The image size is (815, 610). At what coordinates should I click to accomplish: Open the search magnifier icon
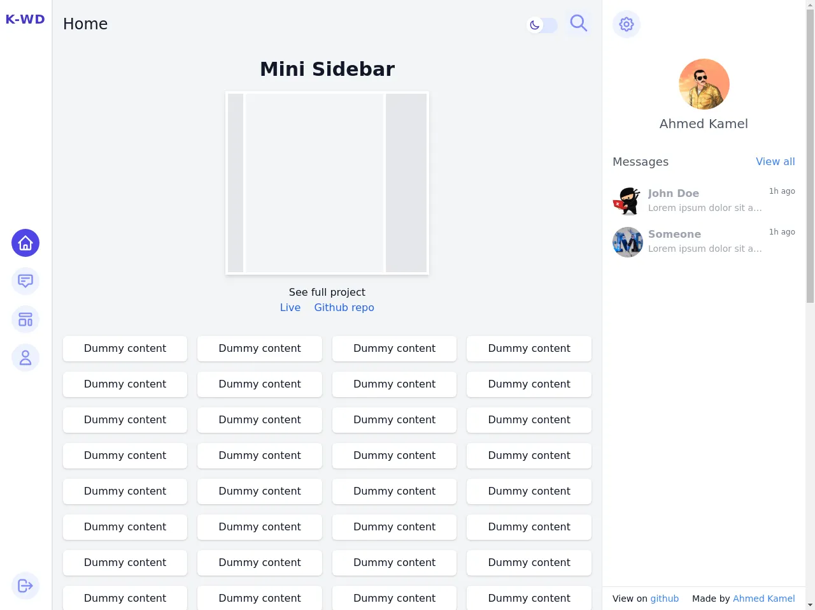pos(578,24)
